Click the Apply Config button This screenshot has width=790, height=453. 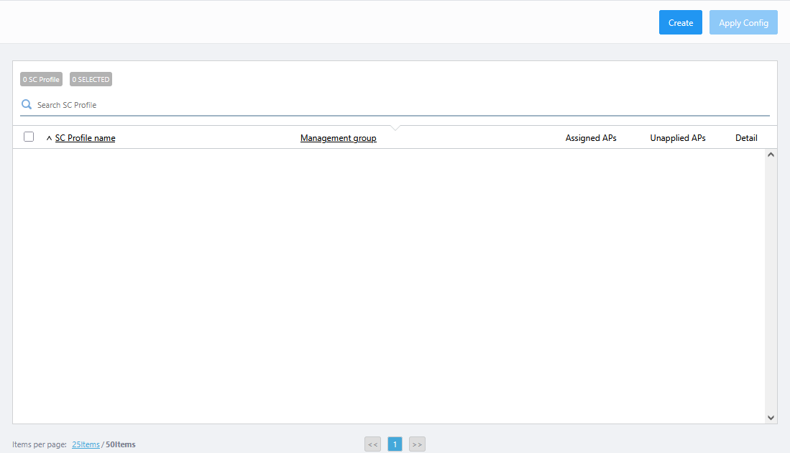pyautogui.click(x=743, y=22)
